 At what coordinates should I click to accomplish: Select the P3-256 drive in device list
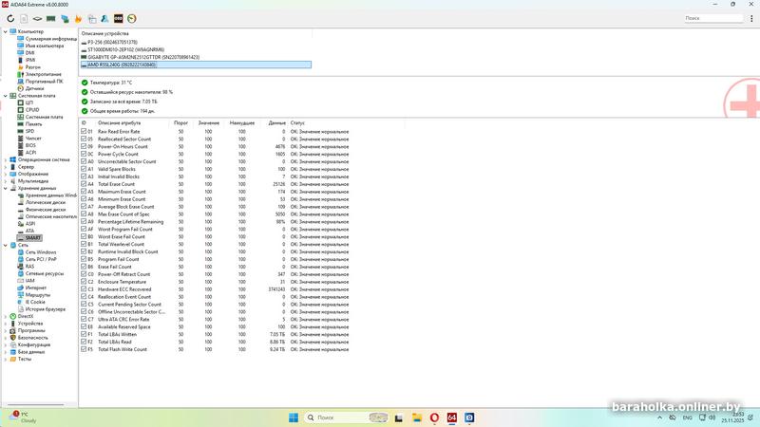click(112, 42)
